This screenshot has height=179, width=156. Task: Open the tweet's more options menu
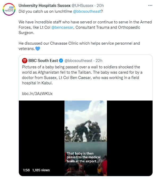[x=150, y=6]
